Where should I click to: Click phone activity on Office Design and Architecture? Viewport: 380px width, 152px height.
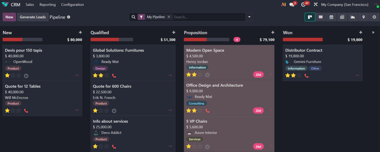[x=207, y=111]
